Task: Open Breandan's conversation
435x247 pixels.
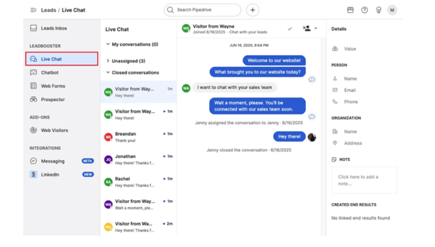Action: coord(138,137)
